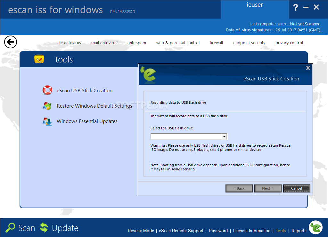
Task: Select eScan USB Stick Creation tool
Action: 85,90
